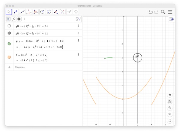This screenshot has height=132, width=180.
Task: Toggle visibility of orange function f
Action: tap(9, 57)
